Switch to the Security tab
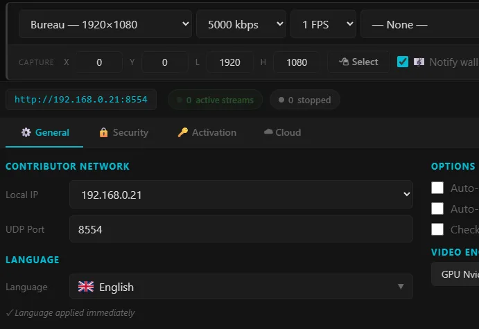Screen dimensions: 479x329 click(x=124, y=132)
